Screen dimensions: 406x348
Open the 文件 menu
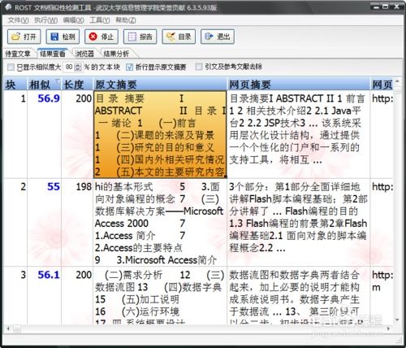coord(18,20)
